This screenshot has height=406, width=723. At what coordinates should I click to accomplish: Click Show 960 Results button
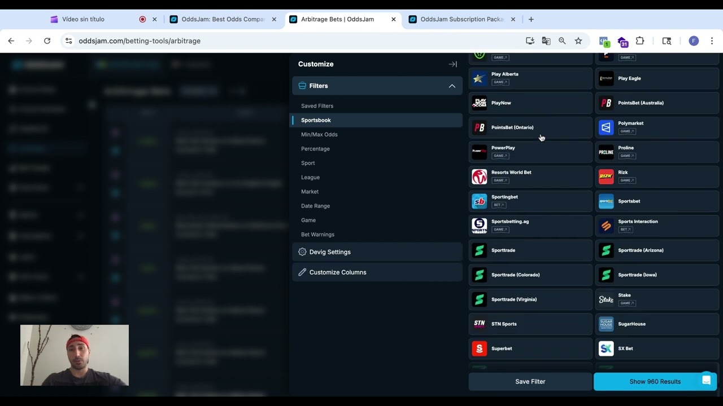pos(655,382)
